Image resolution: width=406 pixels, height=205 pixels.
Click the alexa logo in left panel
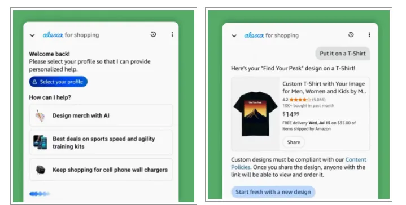click(x=53, y=34)
